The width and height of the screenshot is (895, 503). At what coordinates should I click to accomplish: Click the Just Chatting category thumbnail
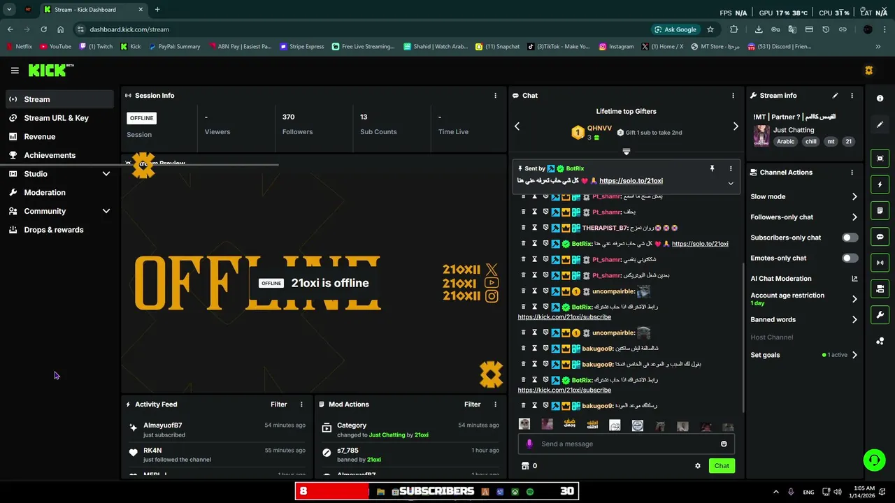[761, 135]
